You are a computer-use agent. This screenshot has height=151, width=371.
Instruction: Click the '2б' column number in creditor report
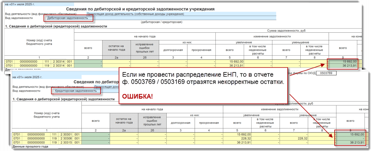pyautogui.click(x=152, y=130)
